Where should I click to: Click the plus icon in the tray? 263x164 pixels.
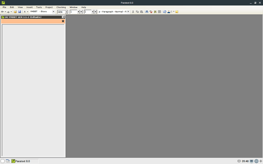click(261, 161)
